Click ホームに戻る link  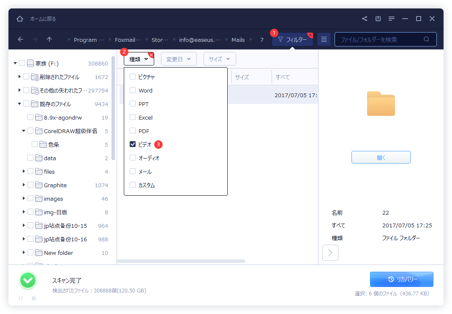43,19
